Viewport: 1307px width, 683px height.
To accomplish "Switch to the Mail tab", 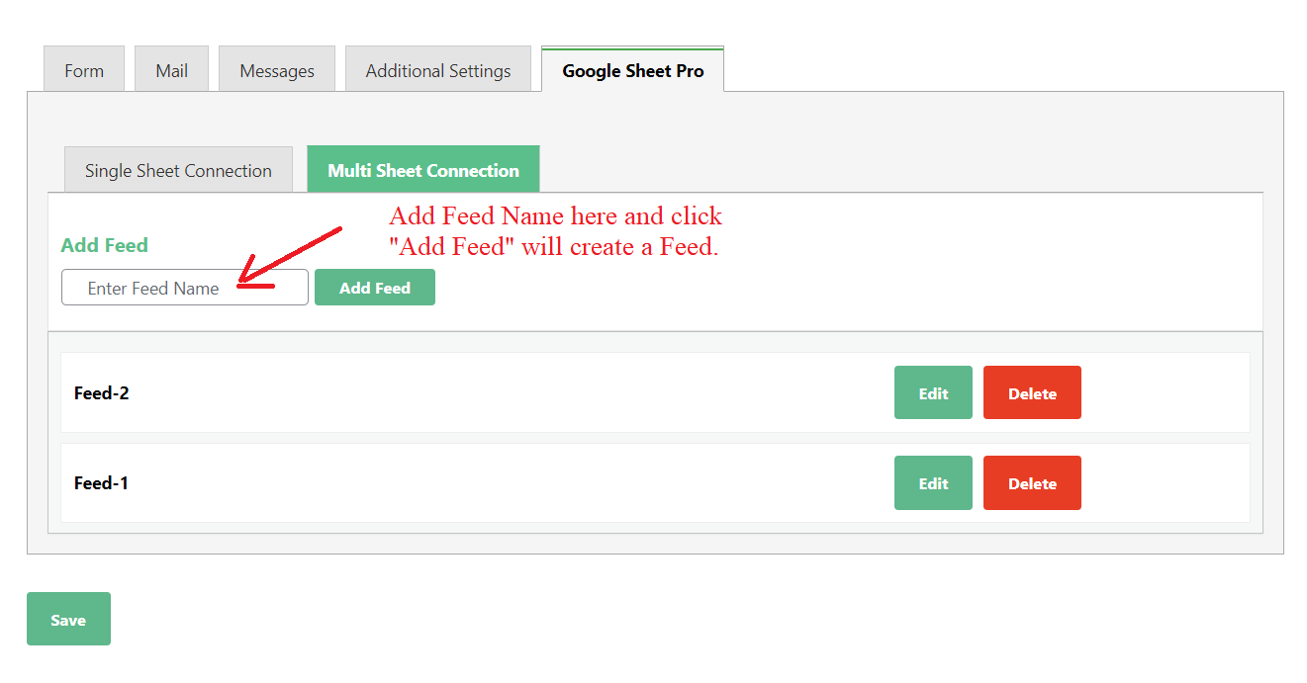I will (x=171, y=70).
